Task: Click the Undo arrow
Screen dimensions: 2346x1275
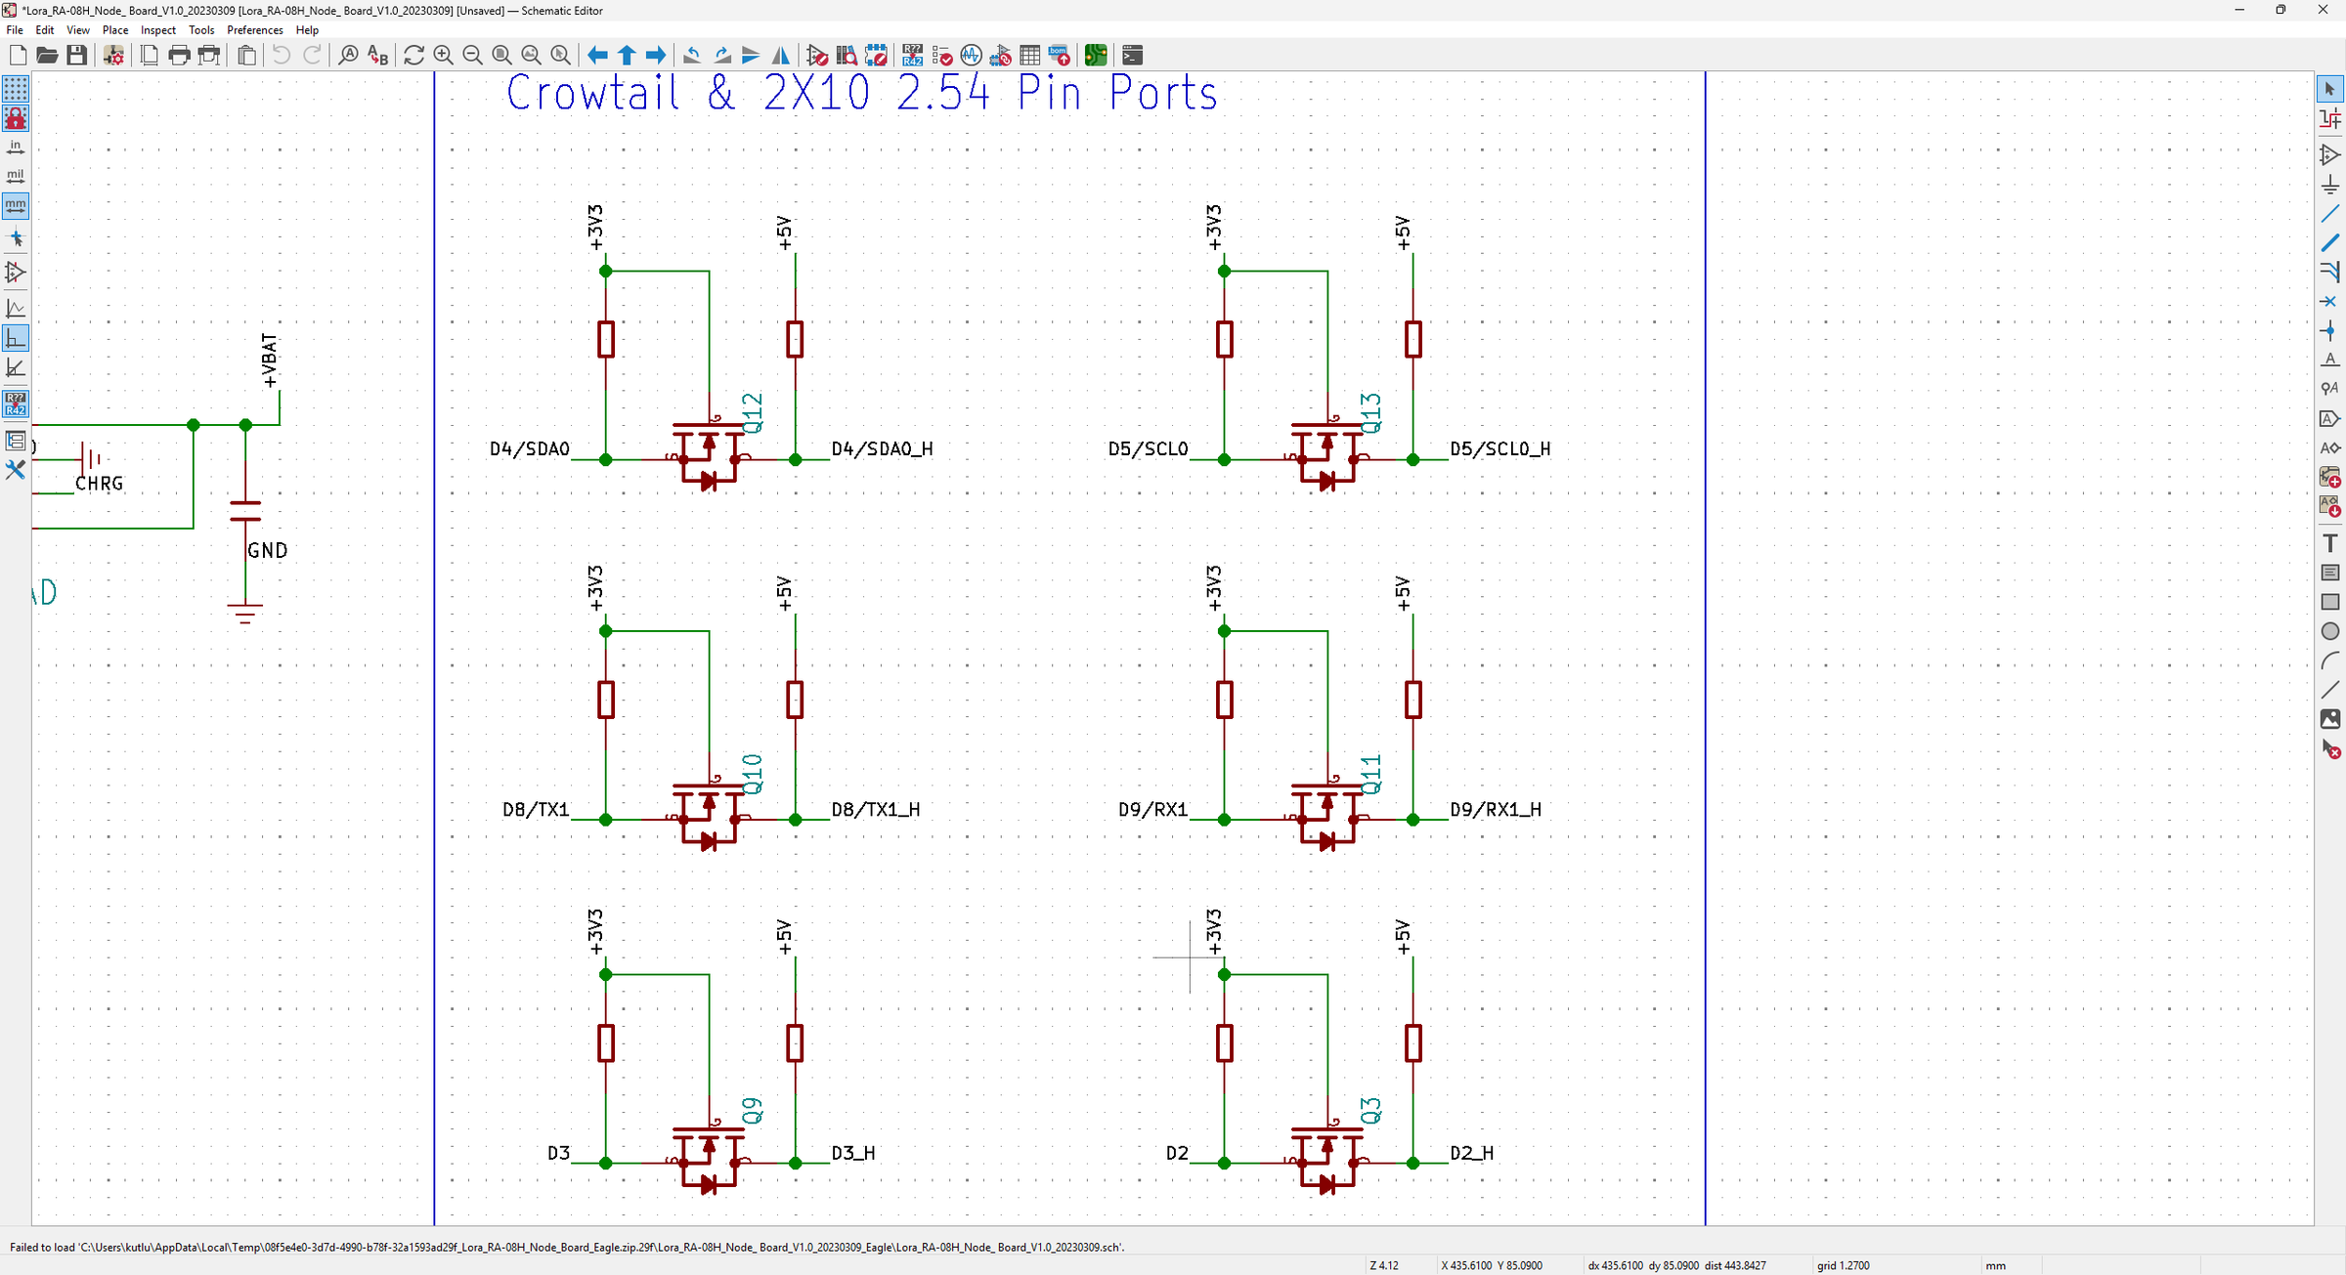Action: [282, 56]
